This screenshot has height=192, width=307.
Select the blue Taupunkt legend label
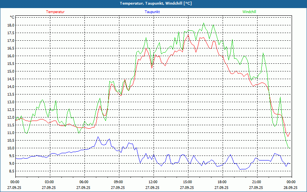click(152, 12)
